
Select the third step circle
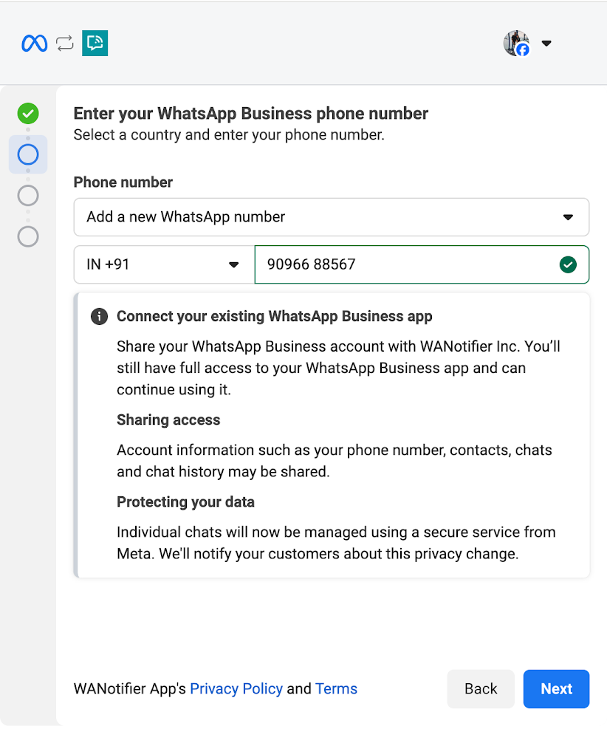[x=28, y=196]
